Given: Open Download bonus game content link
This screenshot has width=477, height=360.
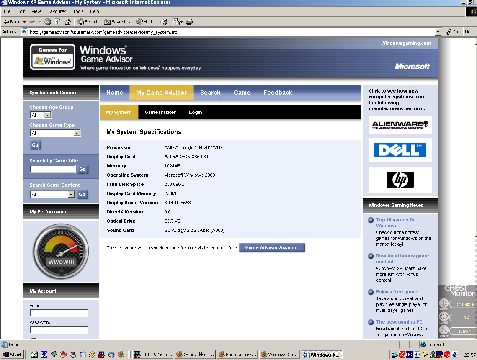Looking at the screenshot, I should click(402, 259).
